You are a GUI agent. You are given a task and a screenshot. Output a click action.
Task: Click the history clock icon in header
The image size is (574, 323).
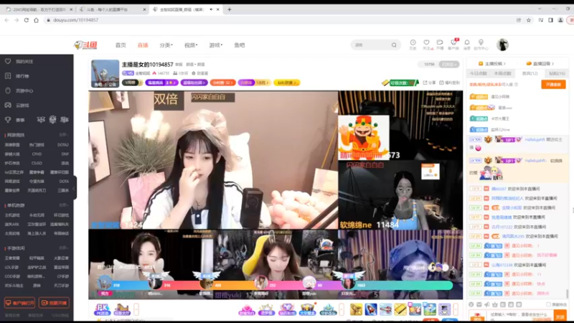[x=413, y=42]
